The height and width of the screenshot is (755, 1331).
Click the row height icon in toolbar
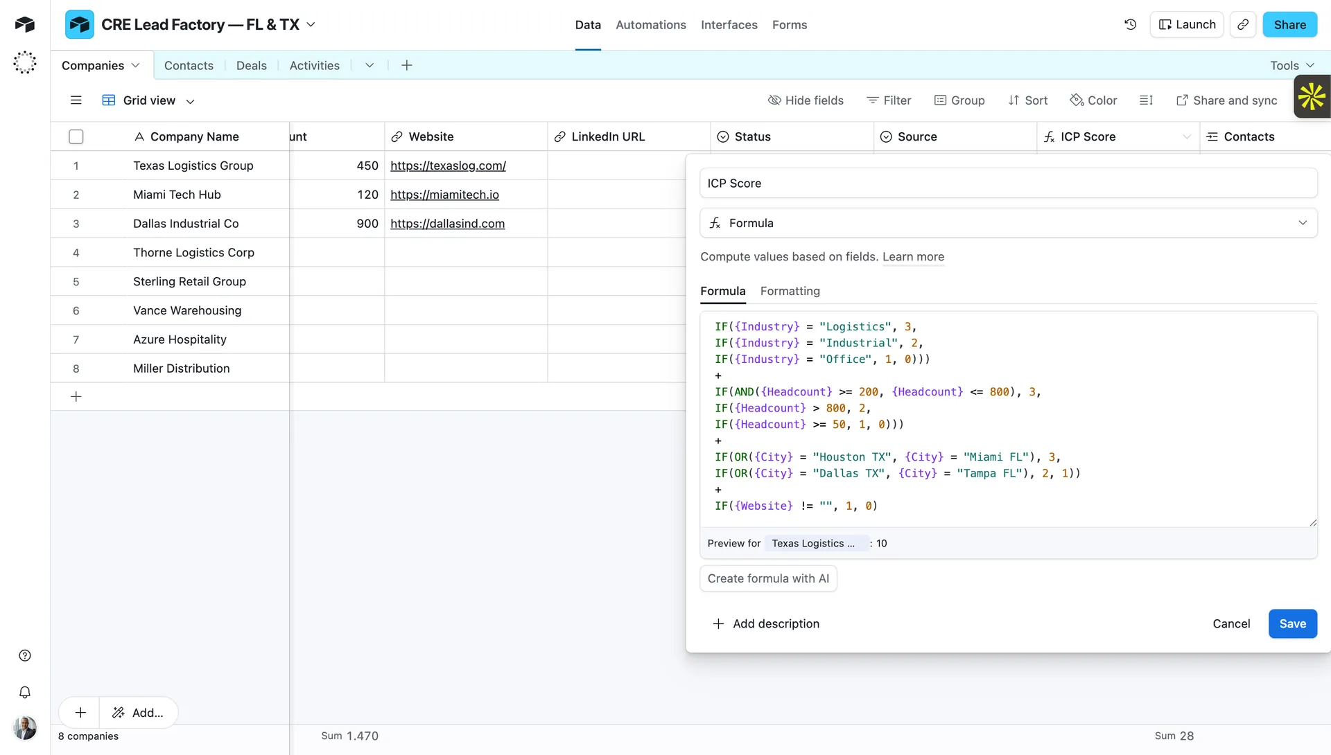coord(1146,100)
